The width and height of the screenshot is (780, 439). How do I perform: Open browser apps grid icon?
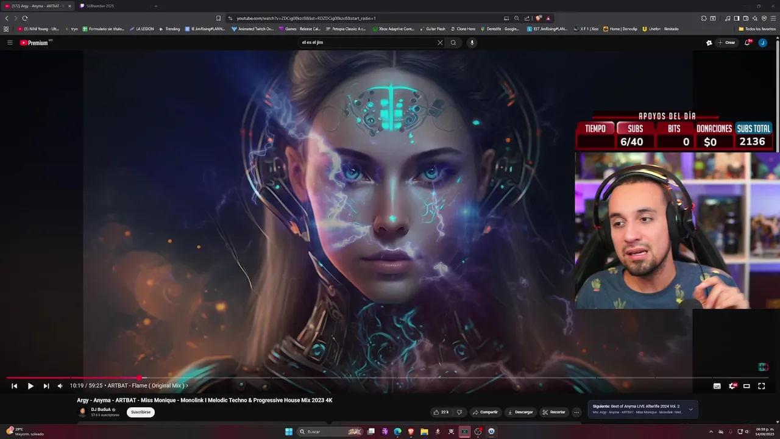pos(6,29)
